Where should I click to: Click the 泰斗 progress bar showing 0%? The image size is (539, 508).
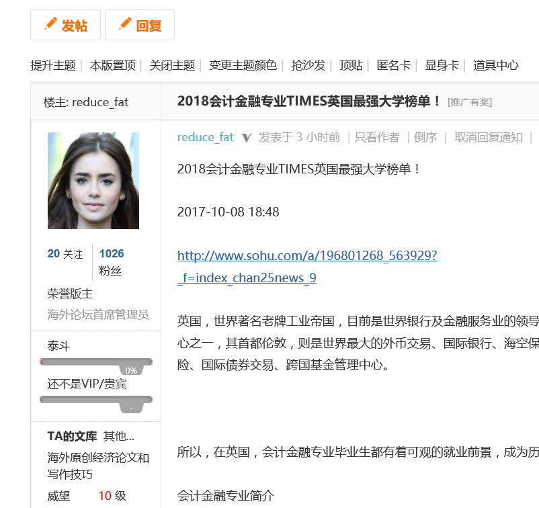click(x=96, y=366)
